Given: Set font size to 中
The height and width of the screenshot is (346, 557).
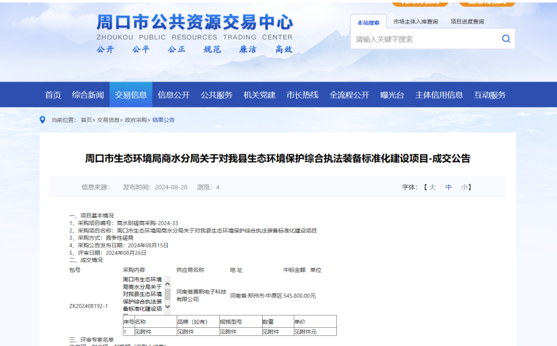Looking at the screenshot, I should click(x=448, y=187).
